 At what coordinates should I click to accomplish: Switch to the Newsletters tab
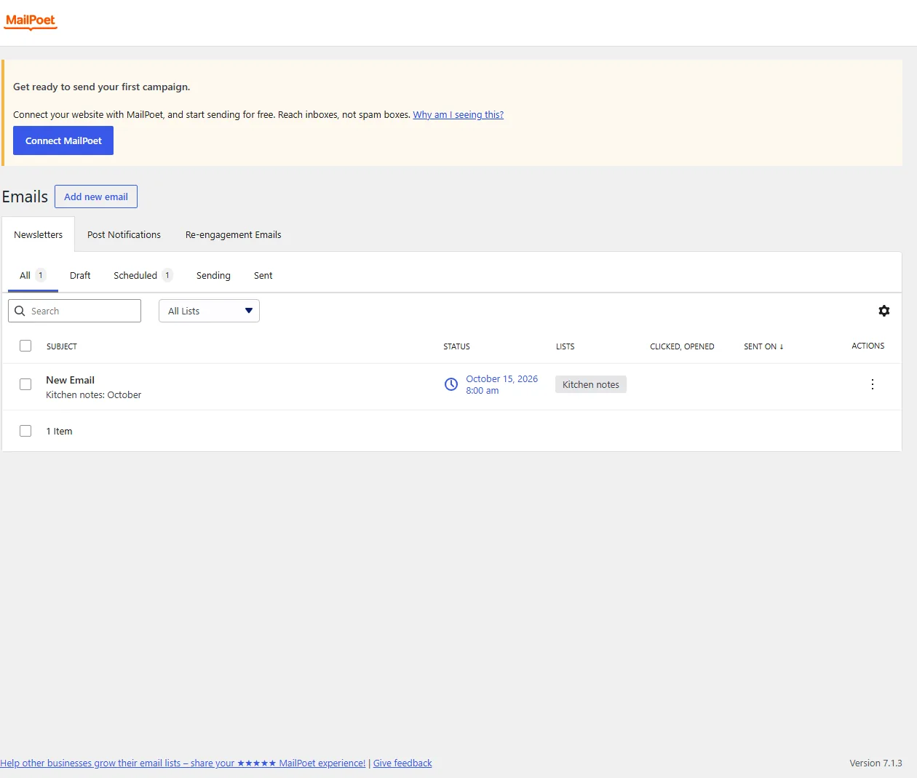point(38,234)
